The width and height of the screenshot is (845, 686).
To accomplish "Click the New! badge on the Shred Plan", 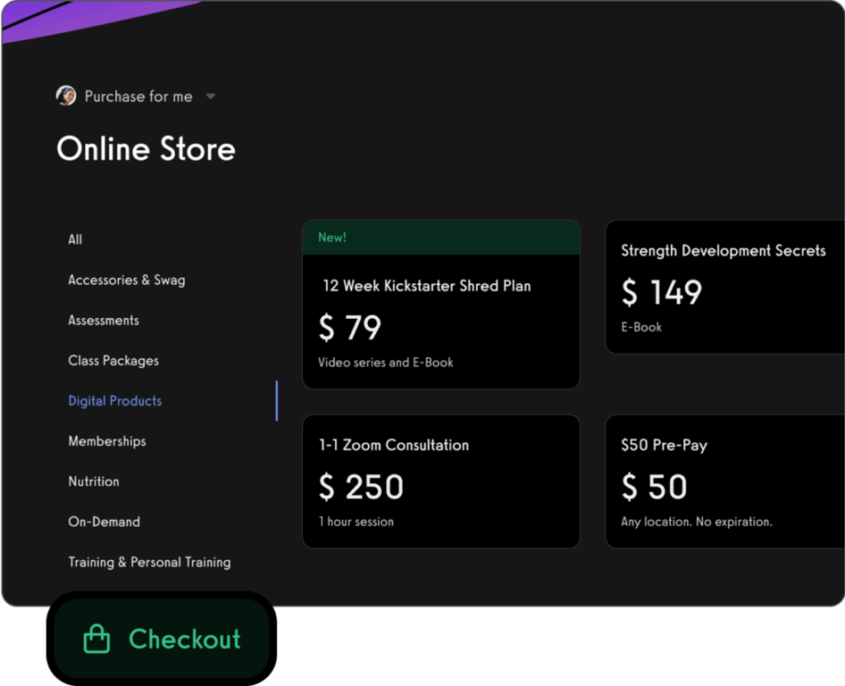I will 331,237.
